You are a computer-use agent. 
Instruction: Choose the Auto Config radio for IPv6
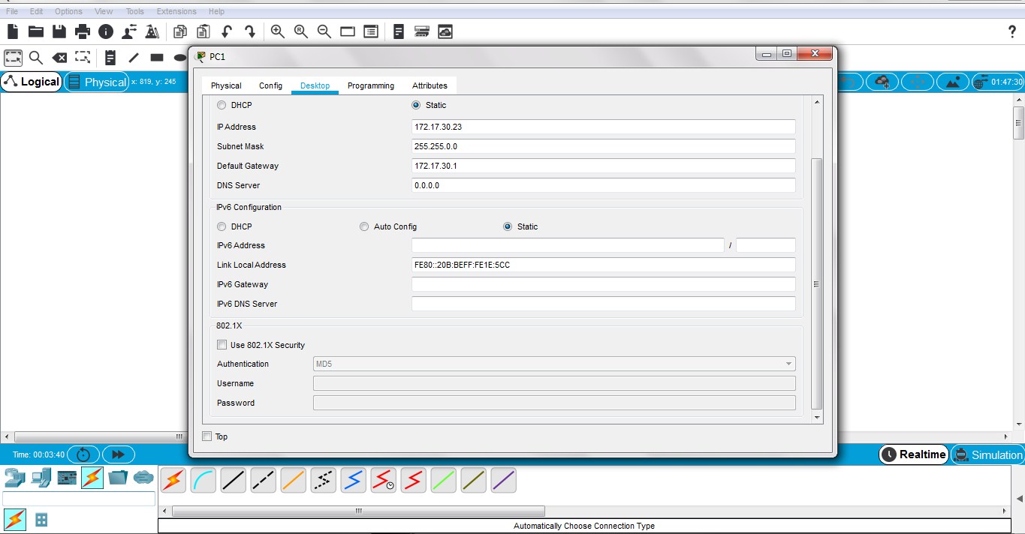364,226
